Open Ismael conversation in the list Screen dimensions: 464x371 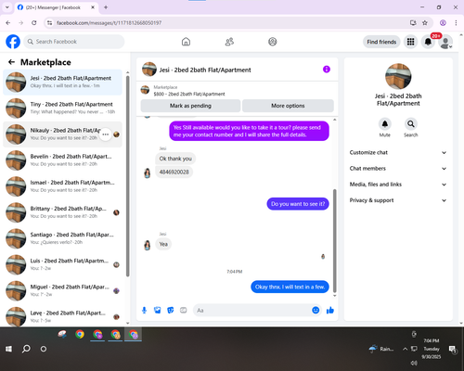tap(62, 186)
